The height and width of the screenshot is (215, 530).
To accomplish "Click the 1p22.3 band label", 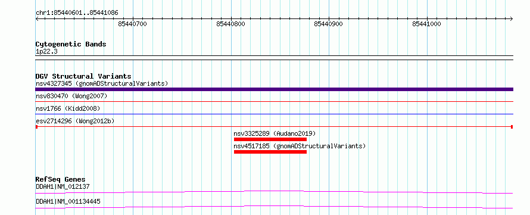I will pos(46,52).
